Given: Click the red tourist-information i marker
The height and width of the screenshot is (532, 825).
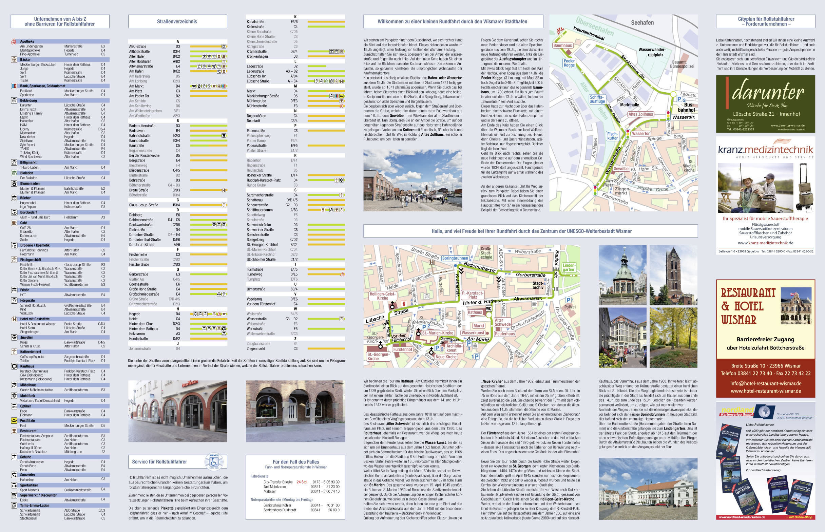Looking at the screenshot, I should (403, 304).
